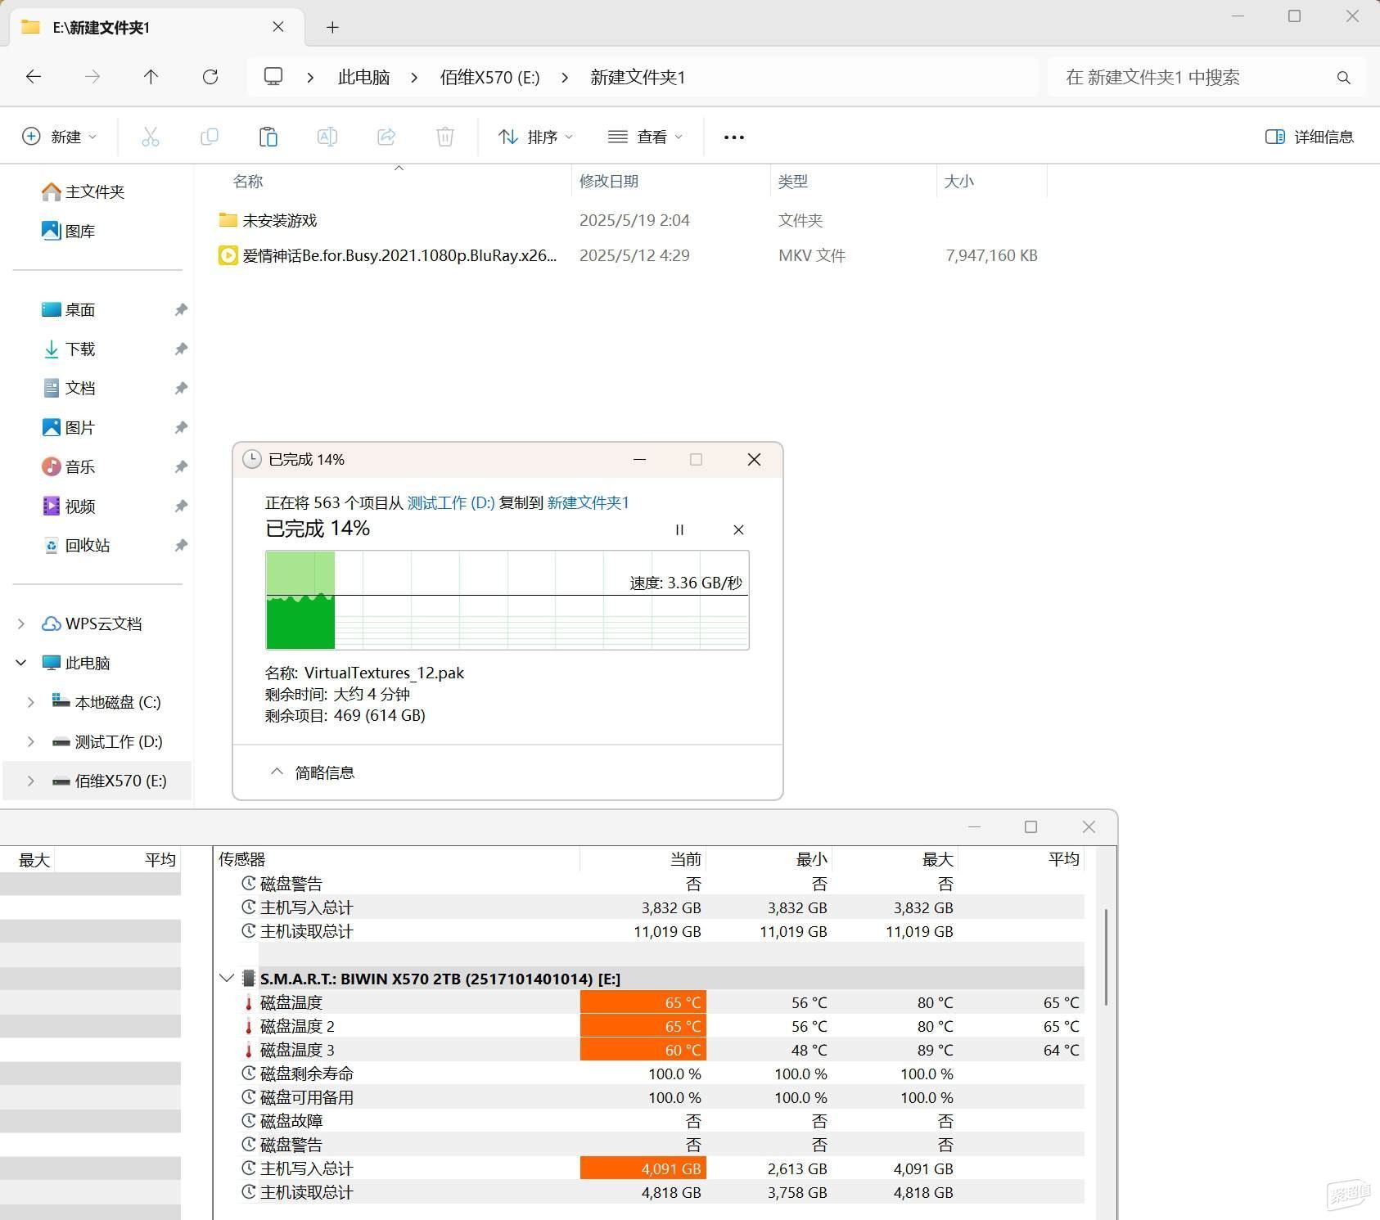Expand 佰维X570 (E:) in the tree
Viewport: 1380px width, 1220px height.
point(31,781)
